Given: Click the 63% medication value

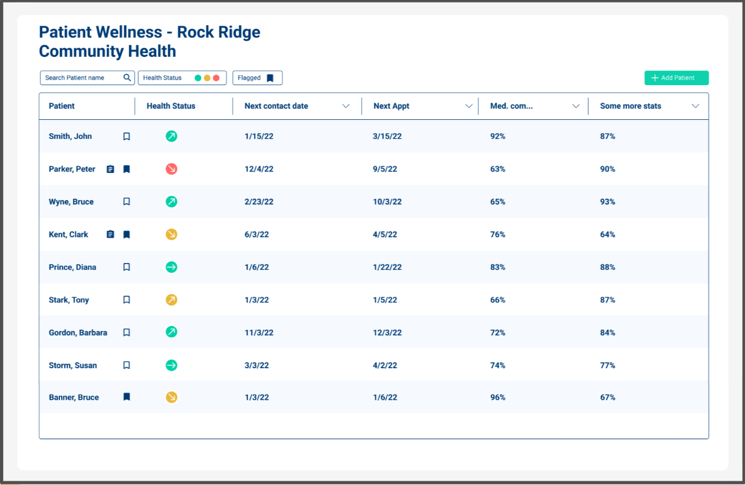Looking at the screenshot, I should 498,169.
